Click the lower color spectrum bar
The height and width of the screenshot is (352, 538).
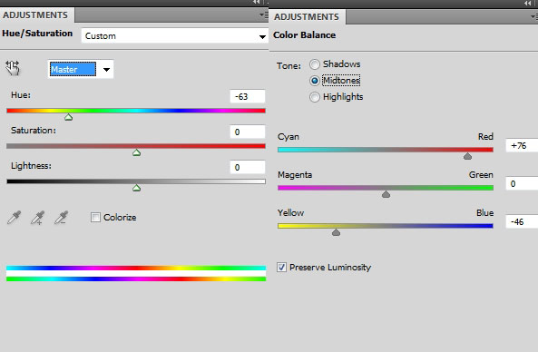tap(136, 279)
